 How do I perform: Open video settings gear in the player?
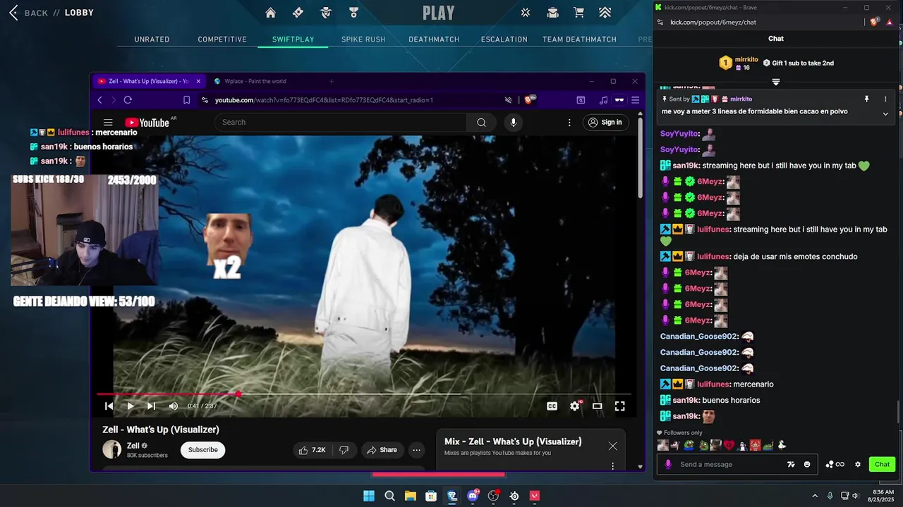[x=574, y=406]
